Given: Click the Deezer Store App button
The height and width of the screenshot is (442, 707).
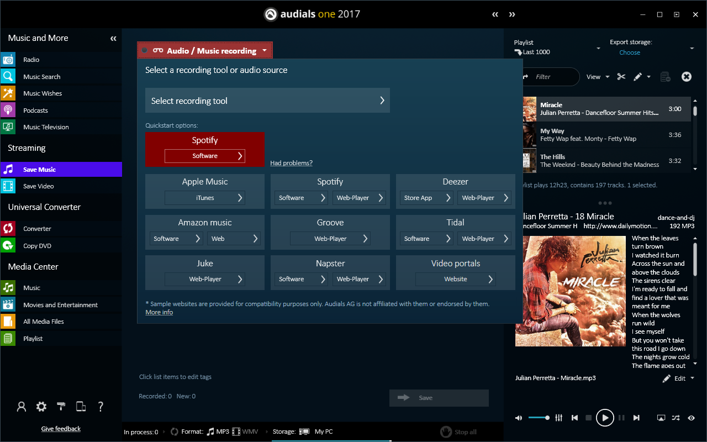Looking at the screenshot, I should [x=426, y=198].
